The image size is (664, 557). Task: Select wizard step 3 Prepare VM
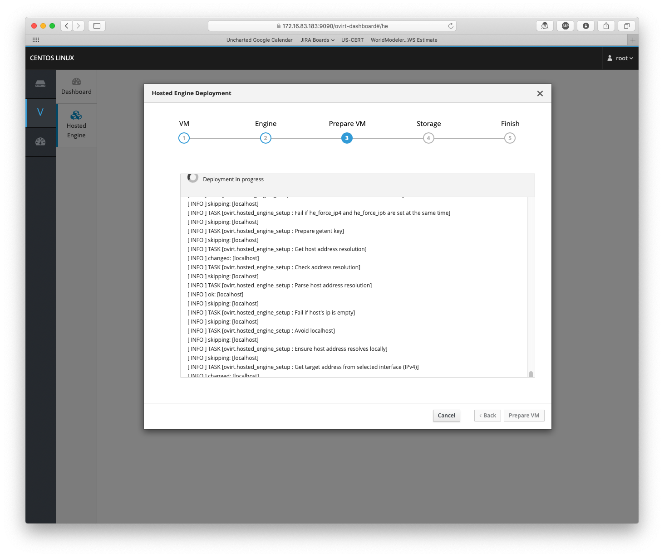coord(347,138)
